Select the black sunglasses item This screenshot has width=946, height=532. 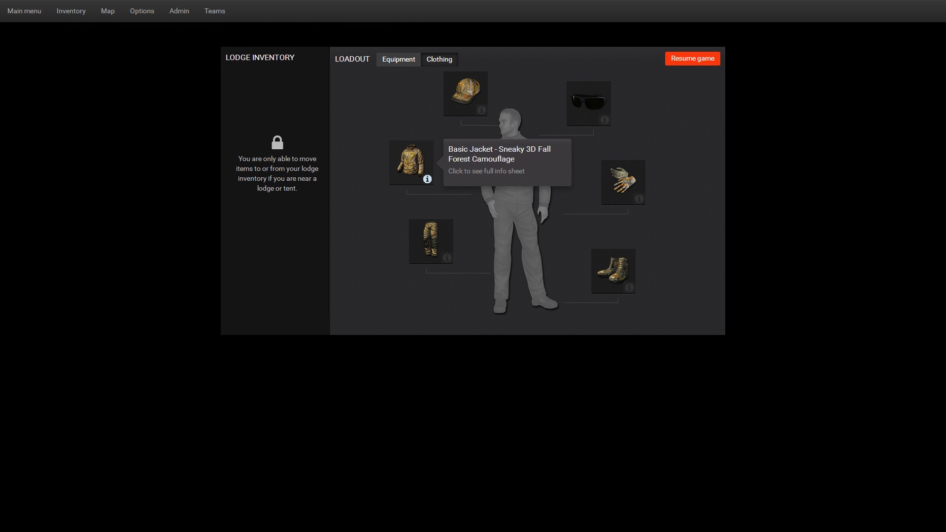(x=588, y=103)
